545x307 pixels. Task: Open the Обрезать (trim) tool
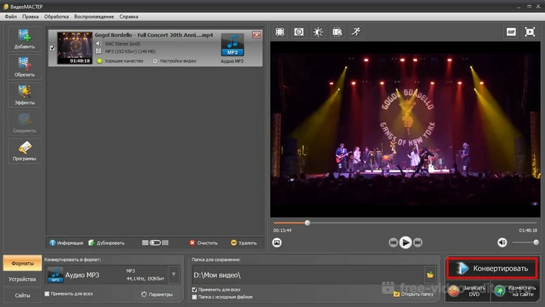pos(24,67)
